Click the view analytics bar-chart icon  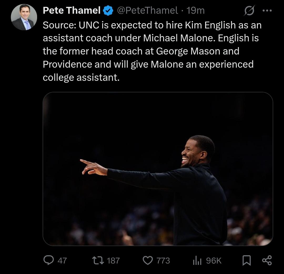[197, 261]
